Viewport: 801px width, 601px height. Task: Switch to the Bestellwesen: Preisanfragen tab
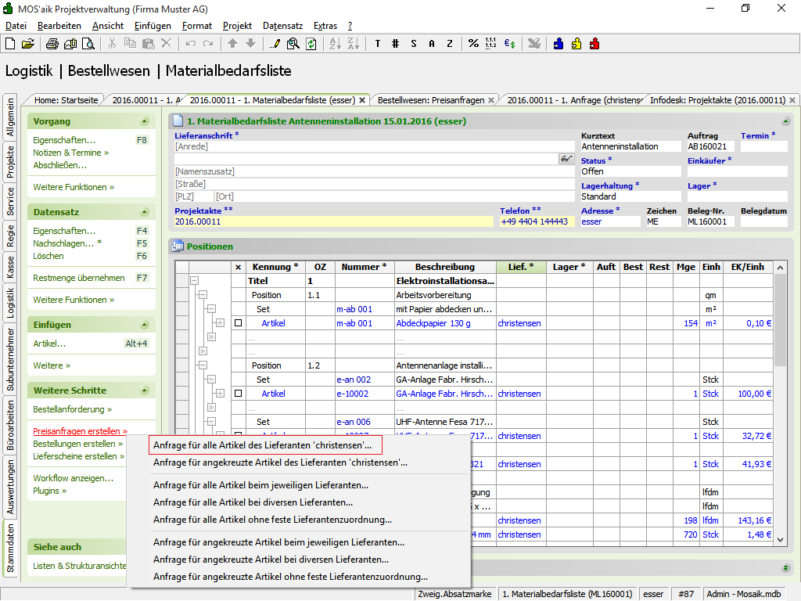click(429, 100)
